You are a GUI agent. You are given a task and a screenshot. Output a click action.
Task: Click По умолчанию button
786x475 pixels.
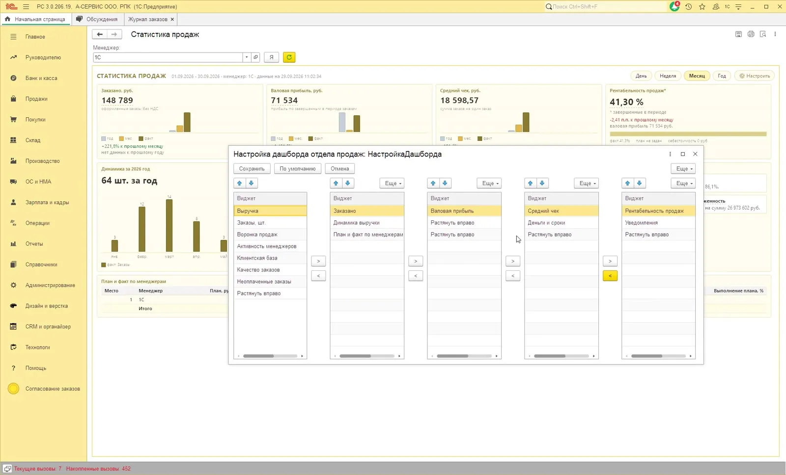pyautogui.click(x=298, y=168)
